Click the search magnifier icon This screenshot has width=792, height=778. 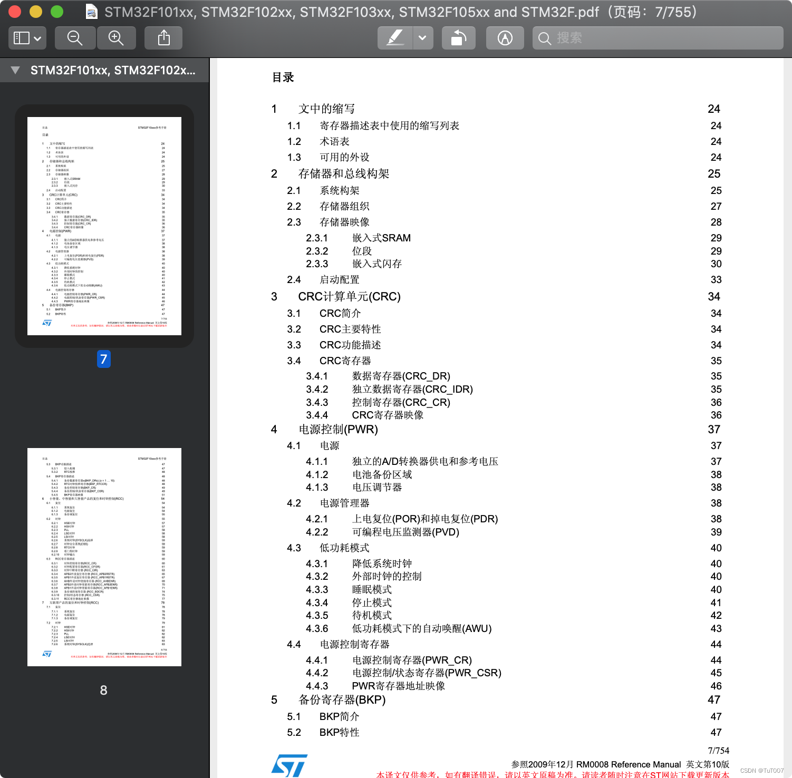click(544, 38)
